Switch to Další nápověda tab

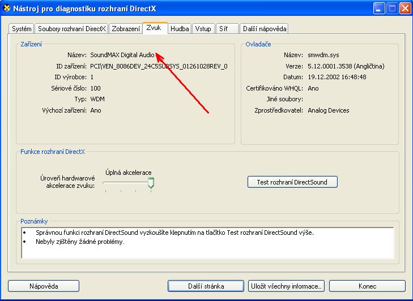coord(264,29)
